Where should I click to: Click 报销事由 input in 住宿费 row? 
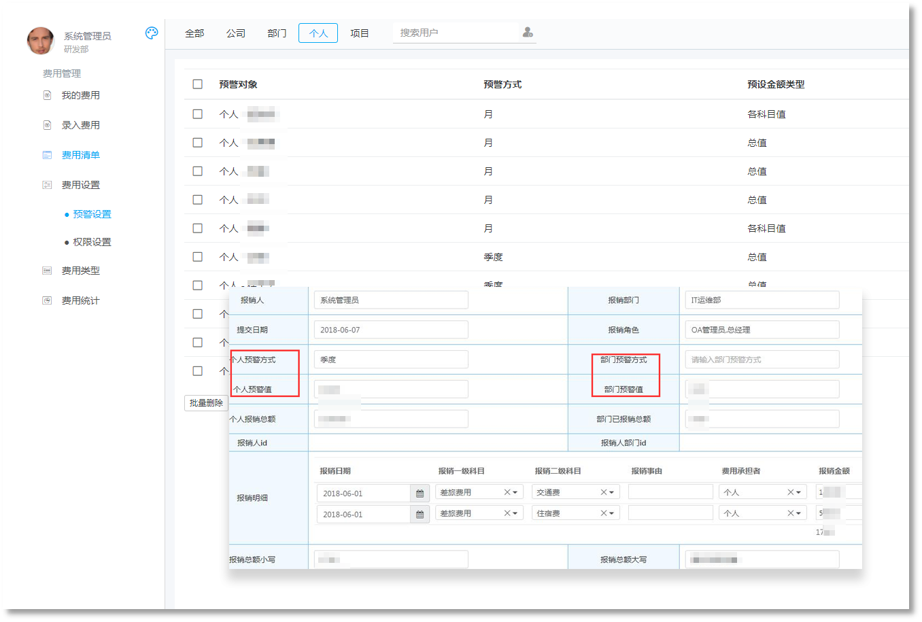[x=670, y=513]
